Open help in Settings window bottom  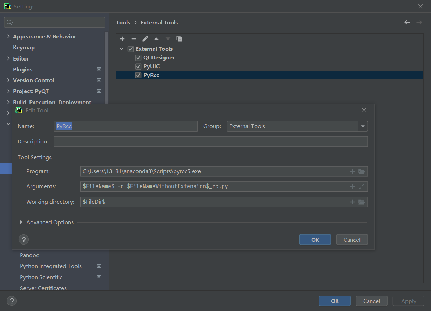click(12, 301)
